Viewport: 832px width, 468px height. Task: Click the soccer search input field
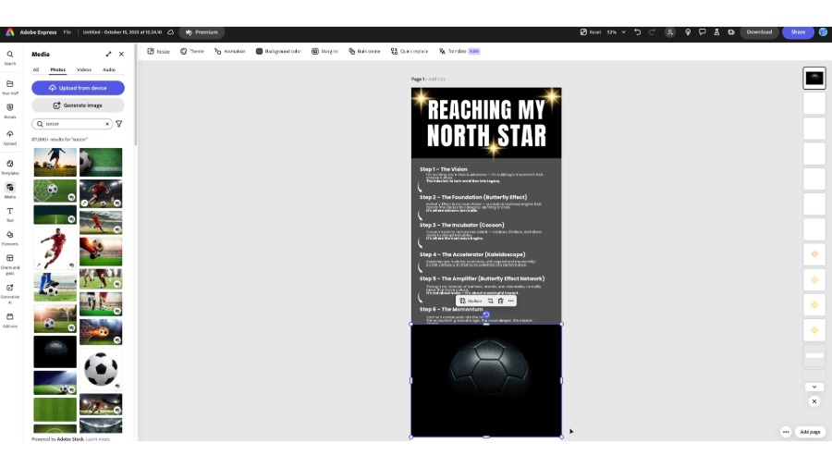click(x=72, y=124)
